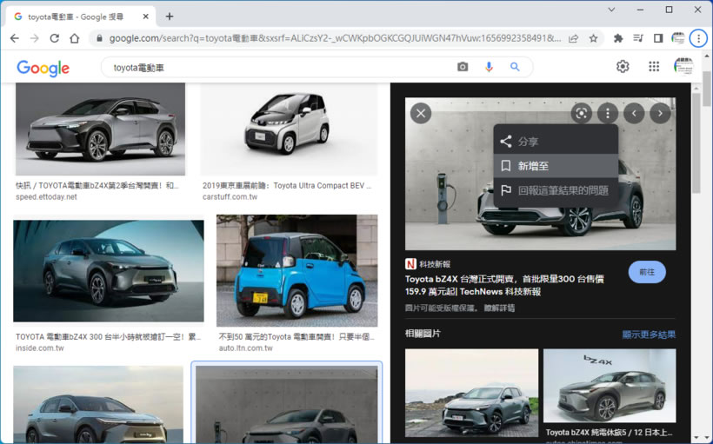Start voice search with microphone
This screenshot has height=444, width=713.
coord(489,67)
